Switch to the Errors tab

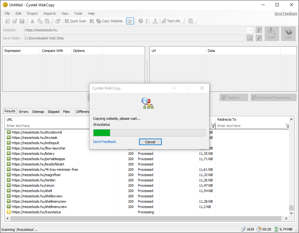24,112
